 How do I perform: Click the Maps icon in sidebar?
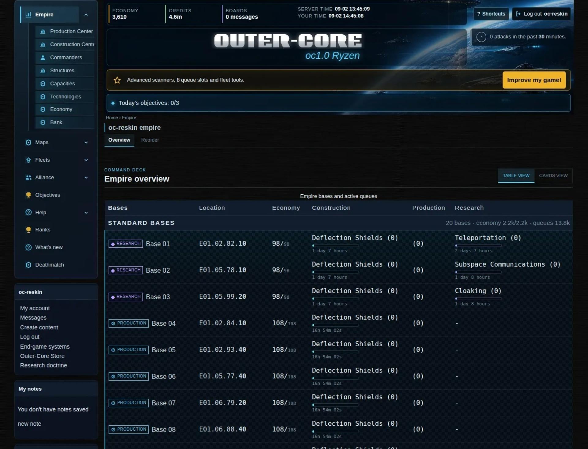(x=28, y=142)
